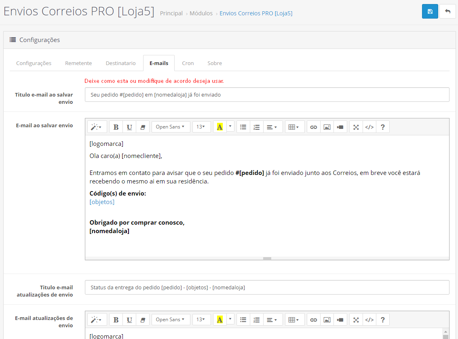This screenshot has height=339, width=458.
Task: Insert a picture in second editor
Action: [327, 320]
